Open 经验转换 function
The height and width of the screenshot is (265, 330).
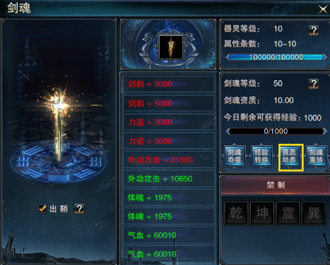pyautogui.click(x=261, y=156)
